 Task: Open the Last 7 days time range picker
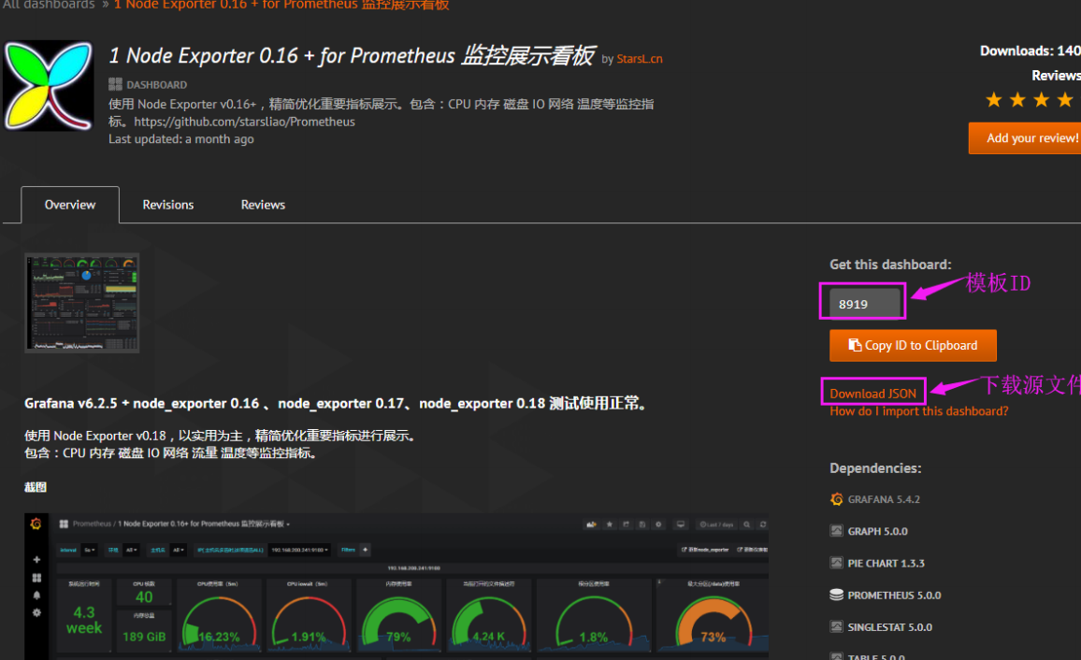click(718, 524)
